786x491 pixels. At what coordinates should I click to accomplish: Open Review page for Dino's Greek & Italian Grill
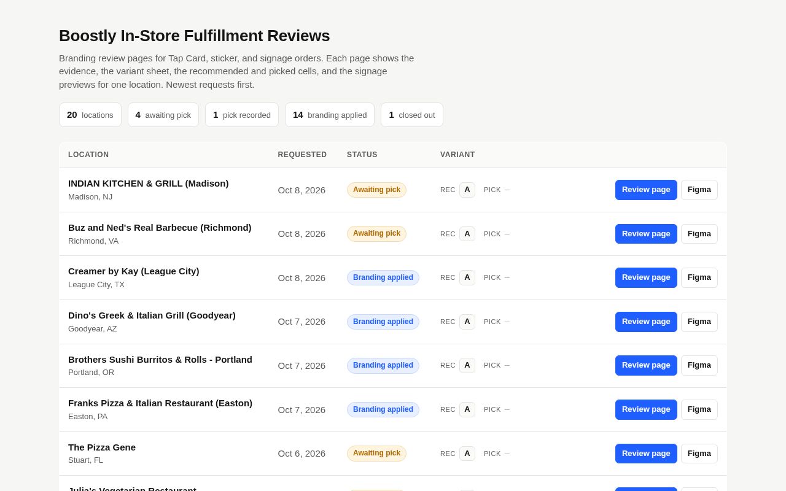point(646,322)
